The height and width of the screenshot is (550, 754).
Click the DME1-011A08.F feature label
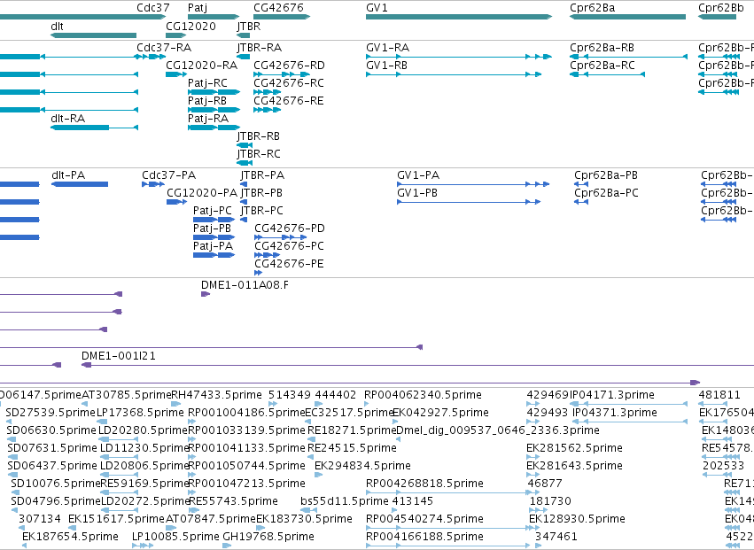[x=245, y=285]
